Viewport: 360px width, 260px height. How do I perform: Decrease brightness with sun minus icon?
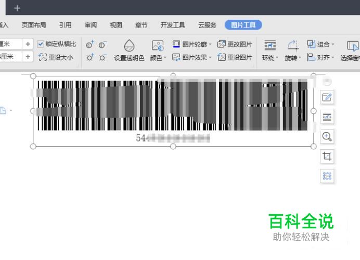tap(102, 57)
